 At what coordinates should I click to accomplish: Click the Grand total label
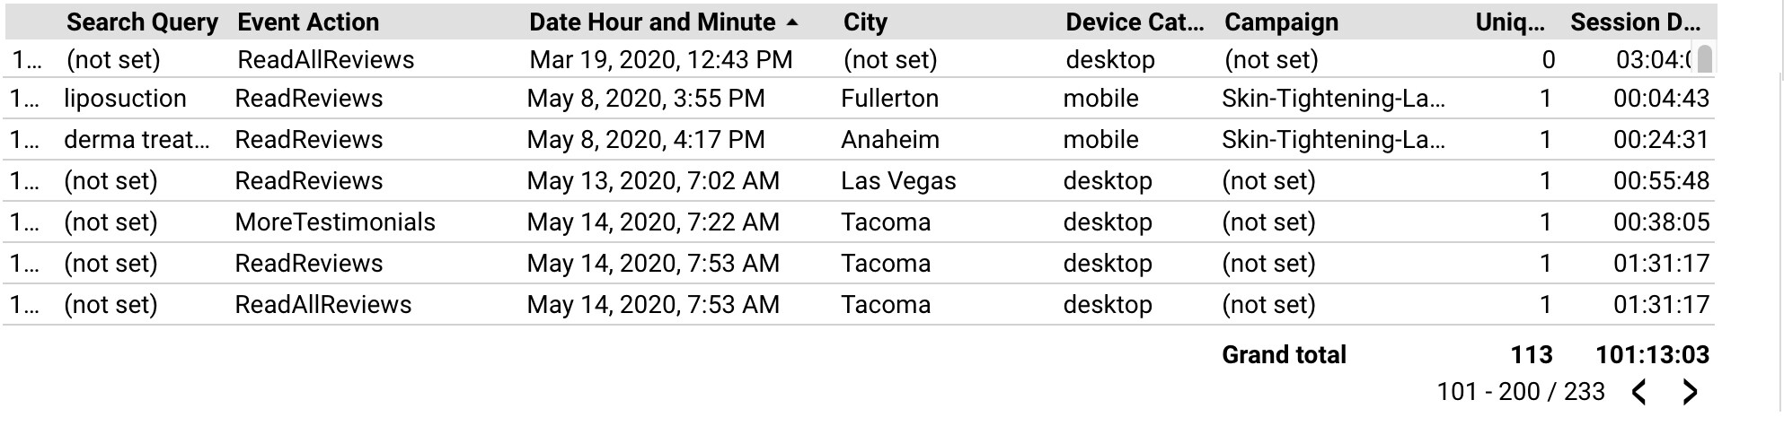(x=1284, y=355)
